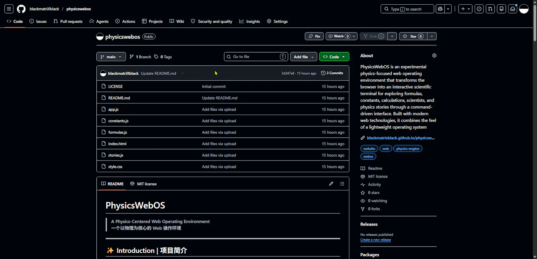537x259 pixels.
Task: Open GitHub Copilot chat icon
Action: (440, 9)
